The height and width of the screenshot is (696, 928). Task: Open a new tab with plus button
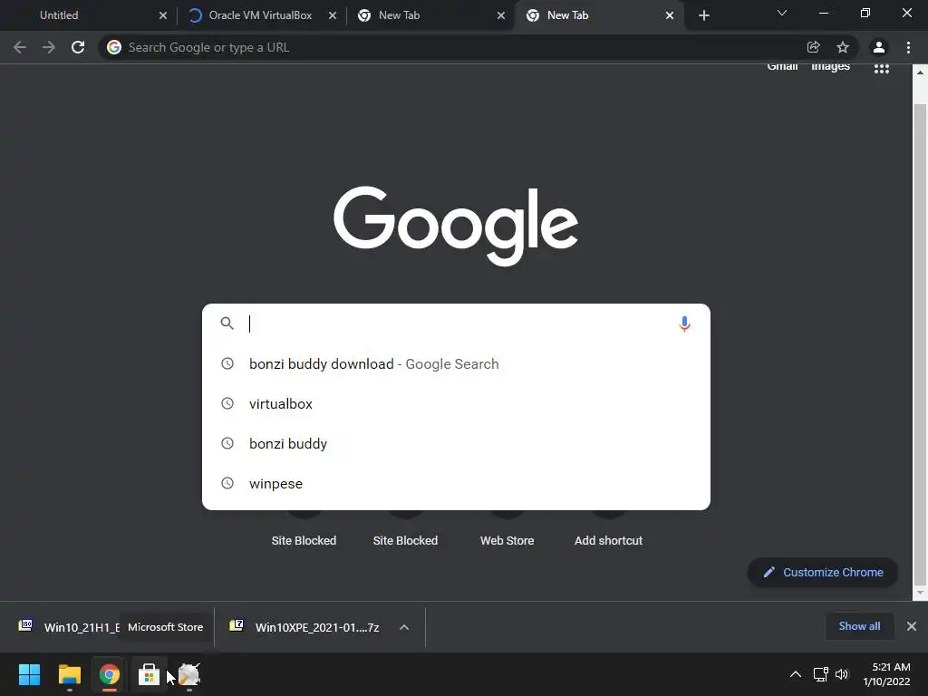point(703,15)
